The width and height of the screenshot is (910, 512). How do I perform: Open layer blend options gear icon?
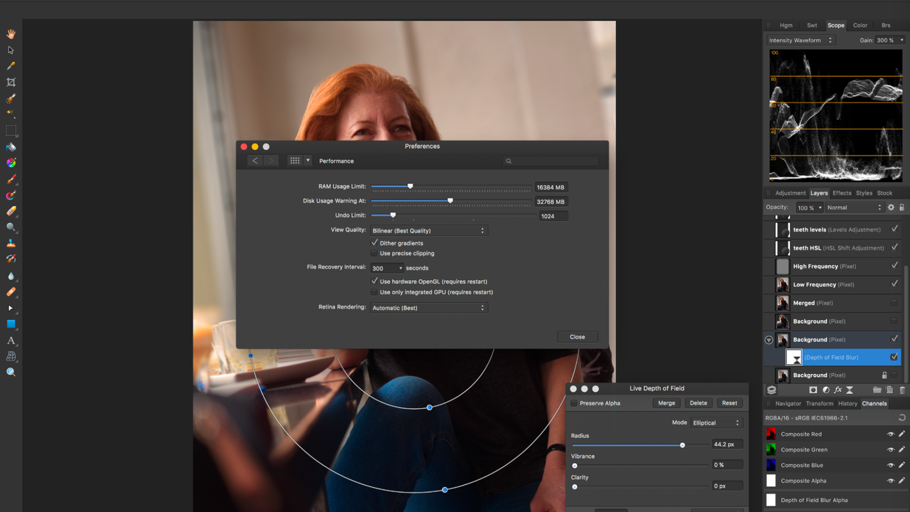[891, 208]
